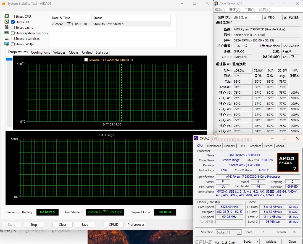Enable the Stress CPU checkbox
This screenshot has width=303, height=244.
coord(13,17)
